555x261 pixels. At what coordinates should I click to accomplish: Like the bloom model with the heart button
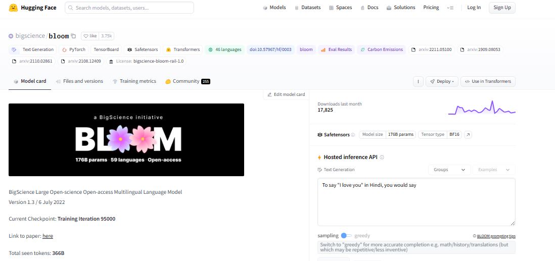coord(89,36)
